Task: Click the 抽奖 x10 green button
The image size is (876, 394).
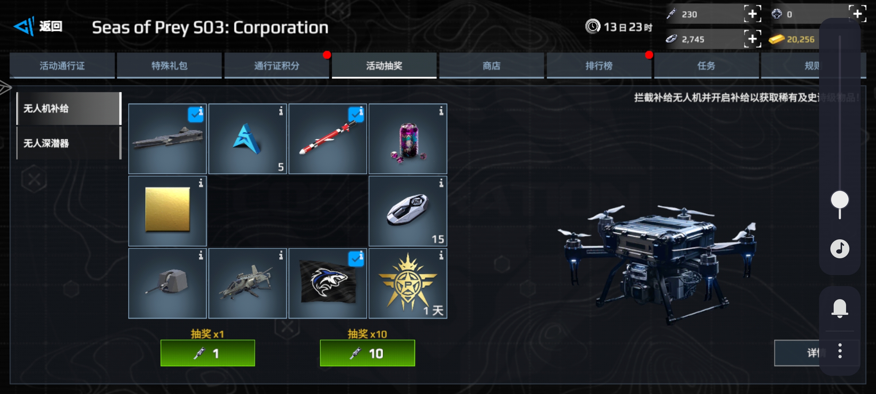Action: [x=368, y=353]
